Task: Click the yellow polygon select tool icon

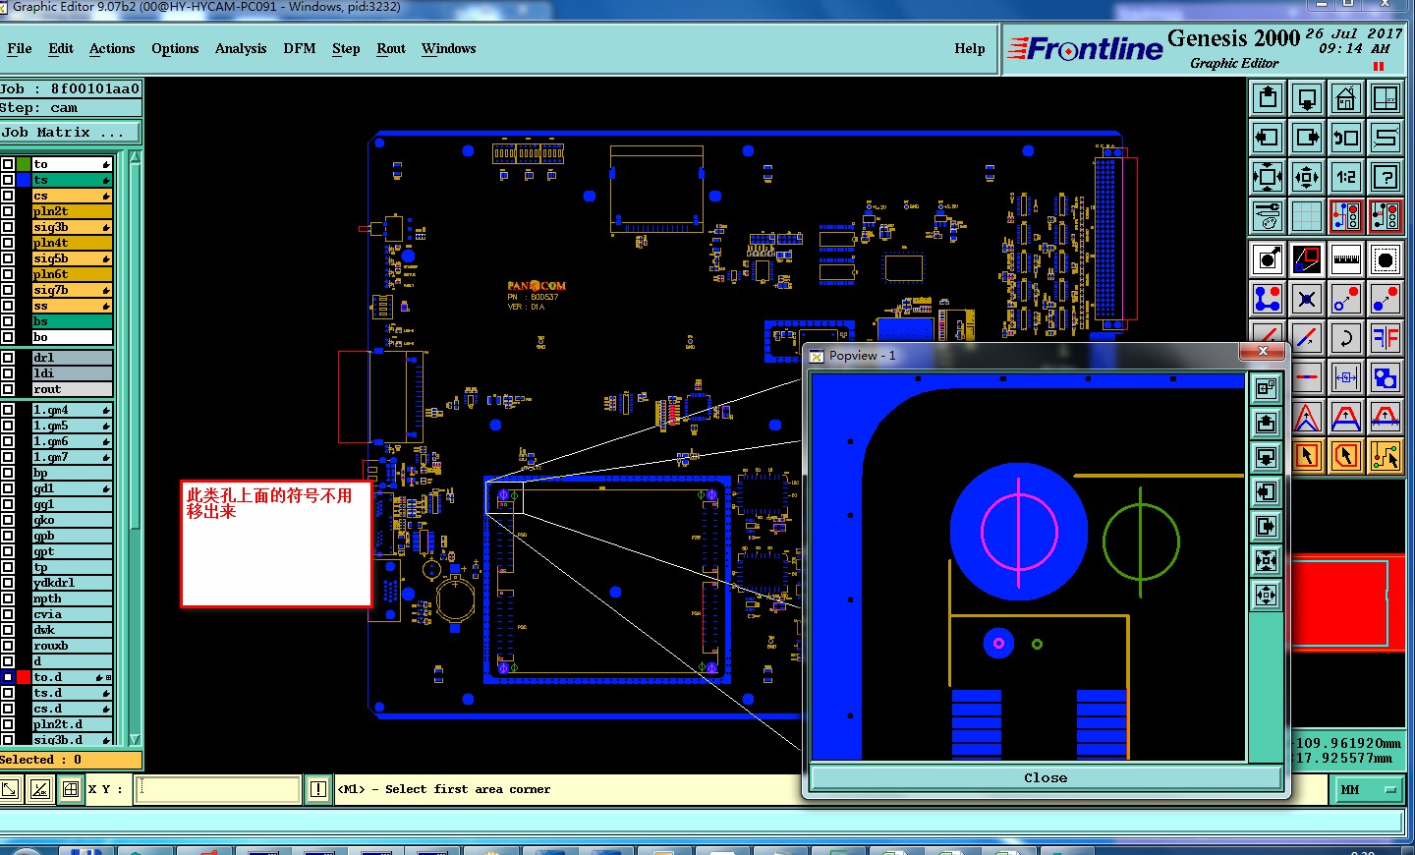Action: pos(1346,456)
